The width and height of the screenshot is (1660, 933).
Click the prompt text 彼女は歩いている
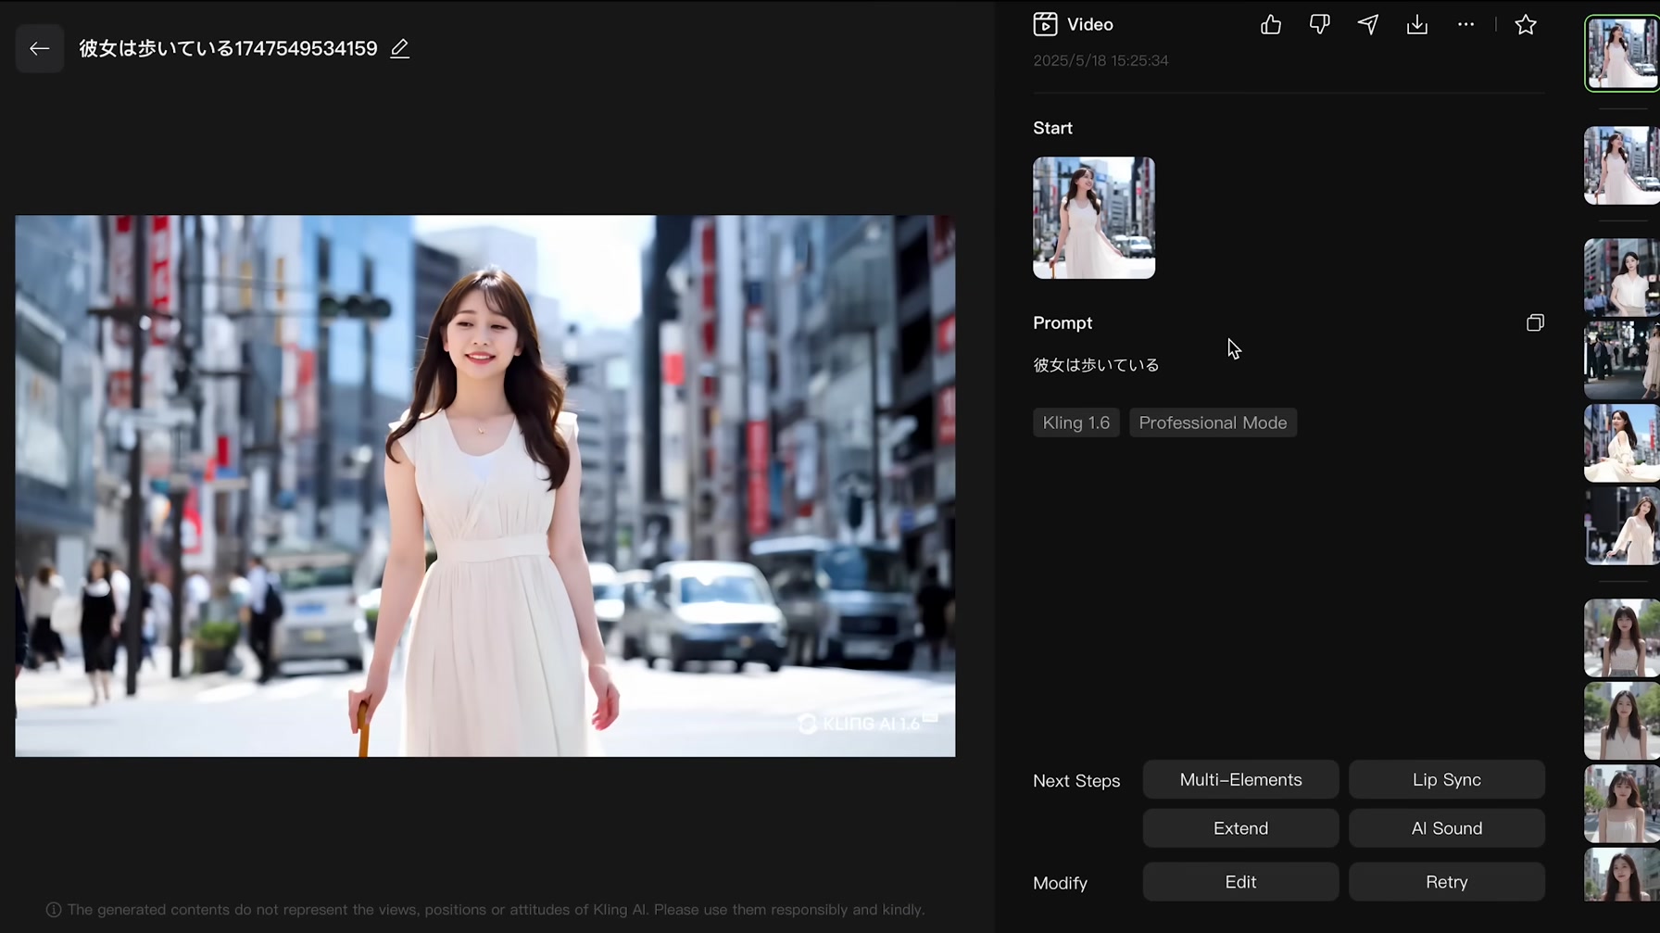click(x=1096, y=365)
